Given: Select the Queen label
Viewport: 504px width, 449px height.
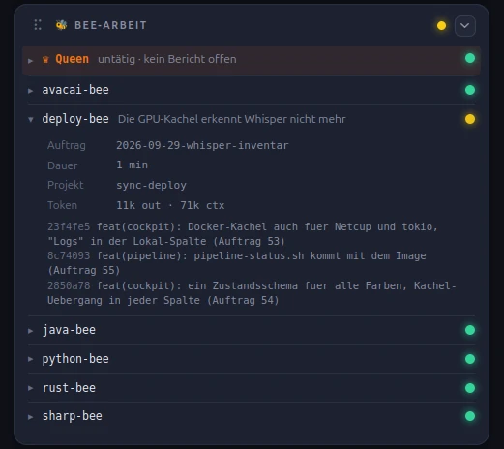Looking at the screenshot, I should (72, 59).
